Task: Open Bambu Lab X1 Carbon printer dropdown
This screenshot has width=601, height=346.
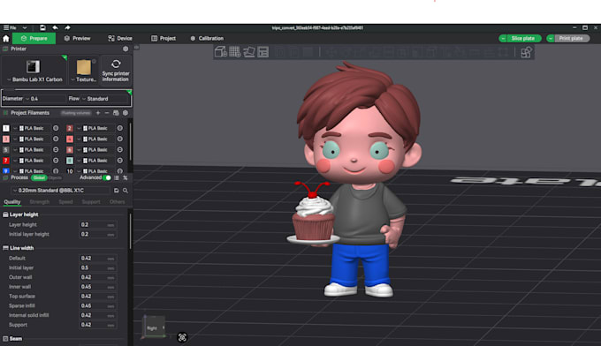Action: 34,70
